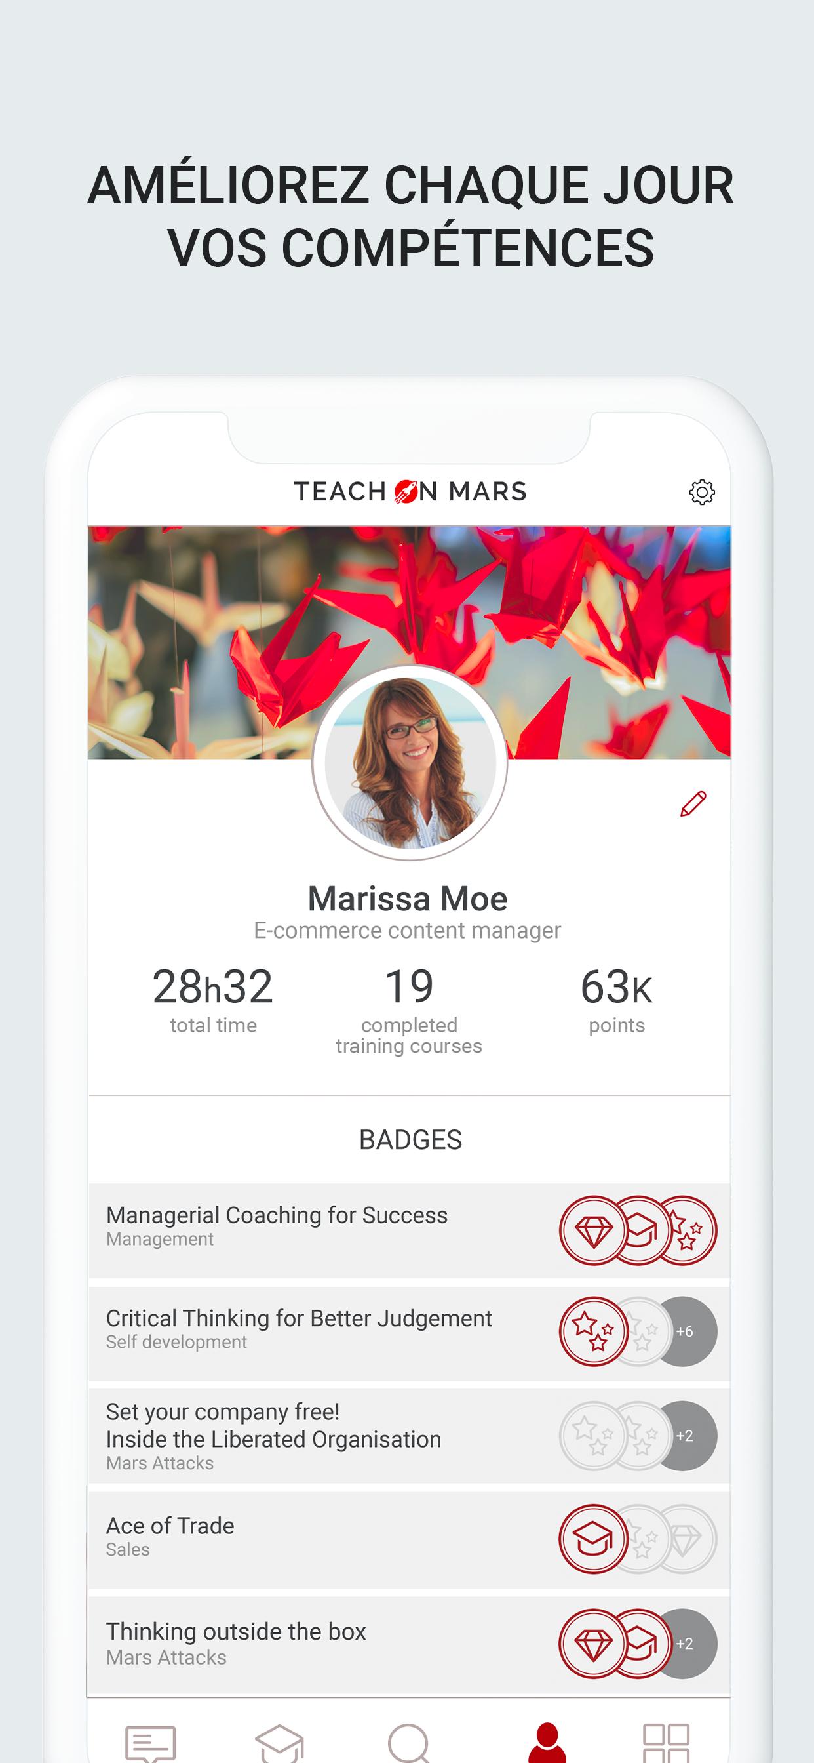Open Ace of Trade Sales course row
This screenshot has width=814, height=1763.
pyautogui.click(x=409, y=1540)
